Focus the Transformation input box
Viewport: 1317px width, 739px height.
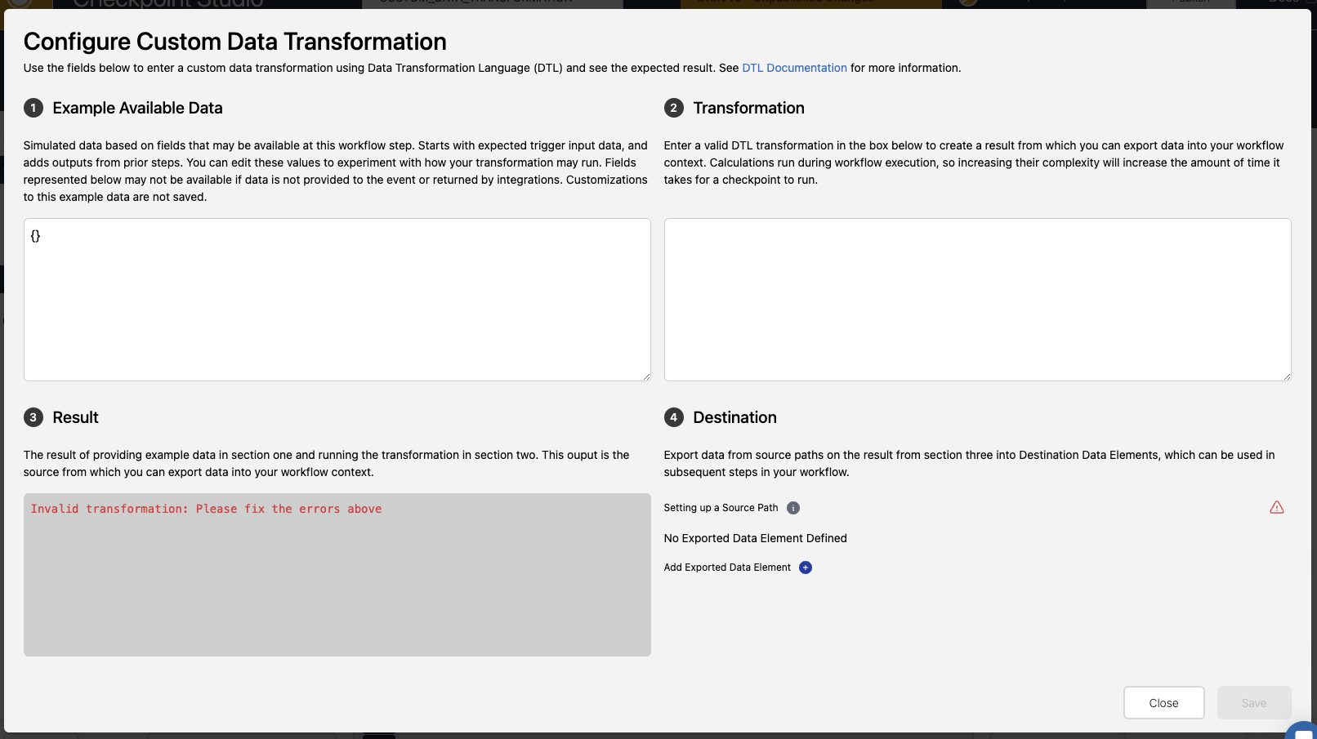pyautogui.click(x=977, y=300)
